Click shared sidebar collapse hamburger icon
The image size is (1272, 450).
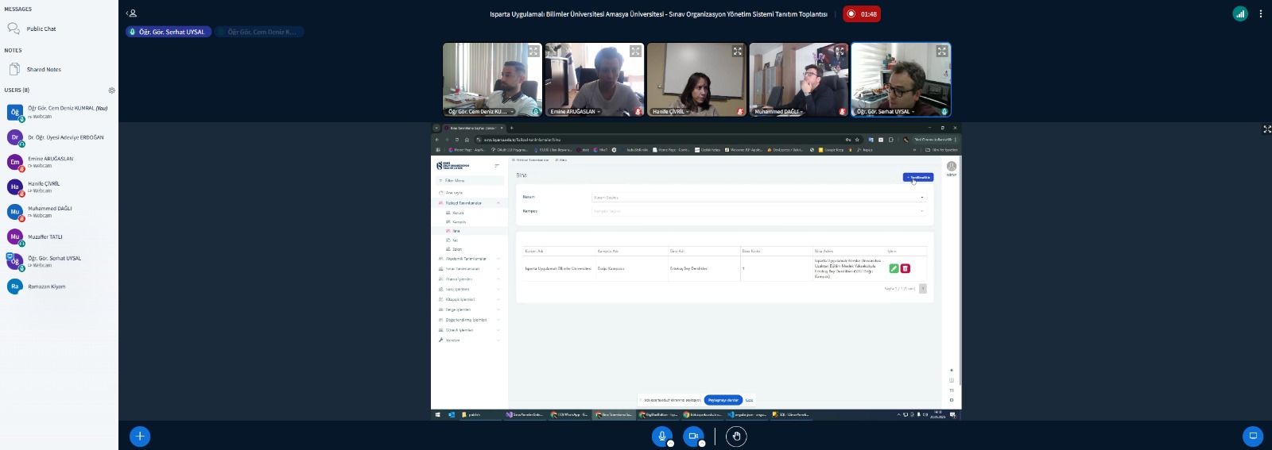click(497, 166)
